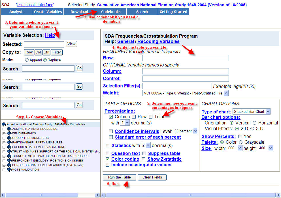
Task: Open the Weight variable dropdown
Action: click(186, 93)
